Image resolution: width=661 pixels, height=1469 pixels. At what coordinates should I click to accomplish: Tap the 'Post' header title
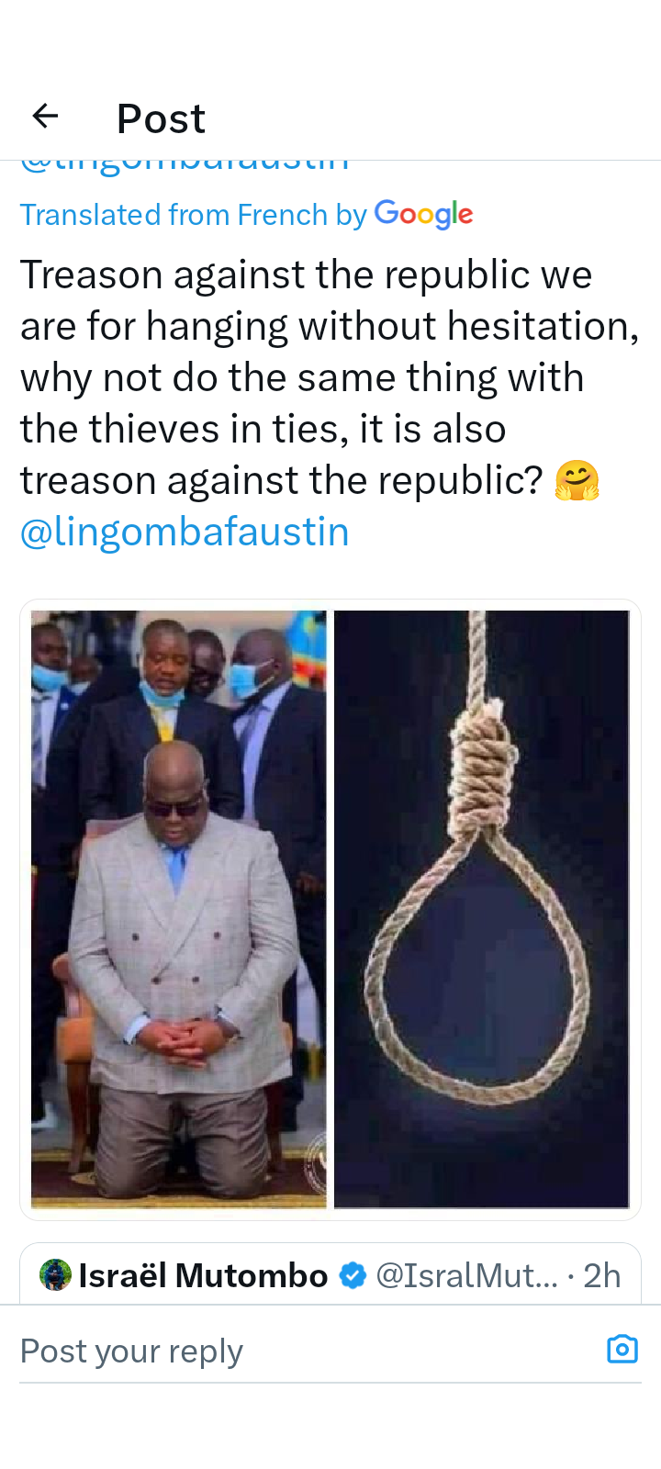pos(161,118)
